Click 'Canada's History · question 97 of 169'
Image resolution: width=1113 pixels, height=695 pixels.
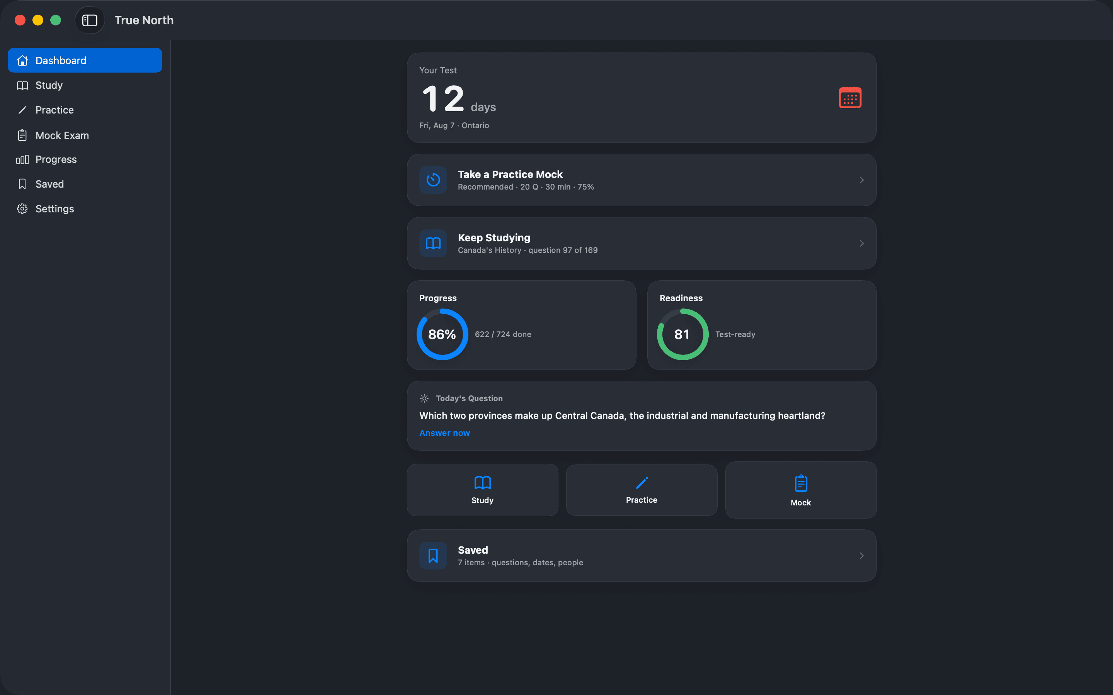click(x=528, y=250)
